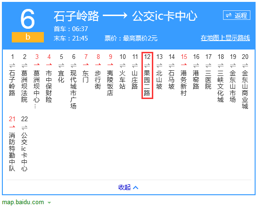257x207 pixels.
Task: Select stop 夷陵饭店
Action: [x=110, y=83]
